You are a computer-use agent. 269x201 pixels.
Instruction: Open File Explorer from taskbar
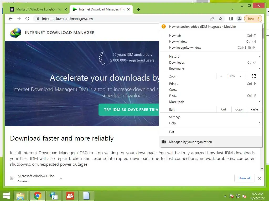point(20,196)
